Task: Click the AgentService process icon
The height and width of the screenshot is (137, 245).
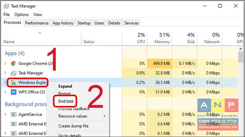Action: click(13, 115)
